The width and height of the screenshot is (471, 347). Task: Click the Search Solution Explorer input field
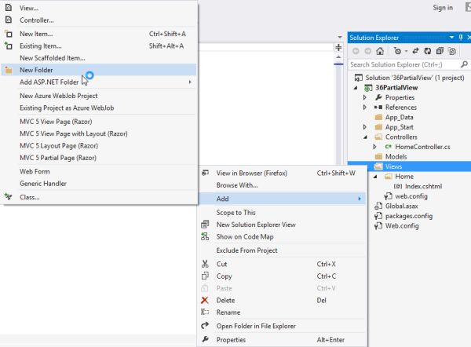(x=404, y=64)
